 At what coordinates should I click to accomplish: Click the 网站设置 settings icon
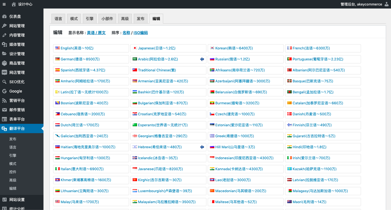(x=4, y=200)
